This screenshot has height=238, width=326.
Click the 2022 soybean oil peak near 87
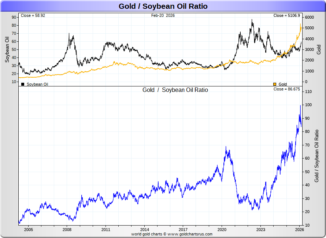click(x=252, y=20)
